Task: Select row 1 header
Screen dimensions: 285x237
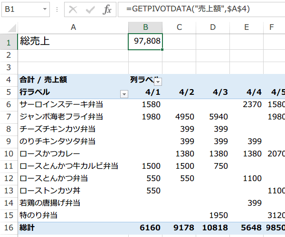Action: click(x=9, y=42)
